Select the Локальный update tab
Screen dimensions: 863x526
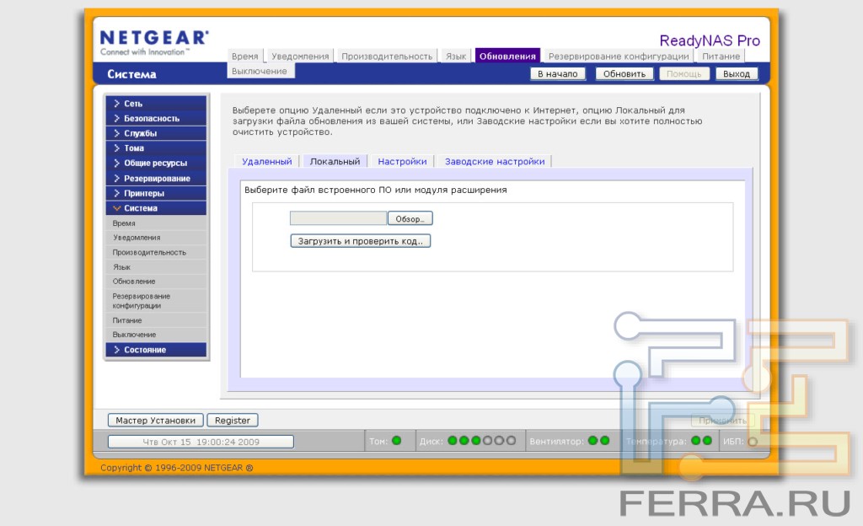click(335, 161)
